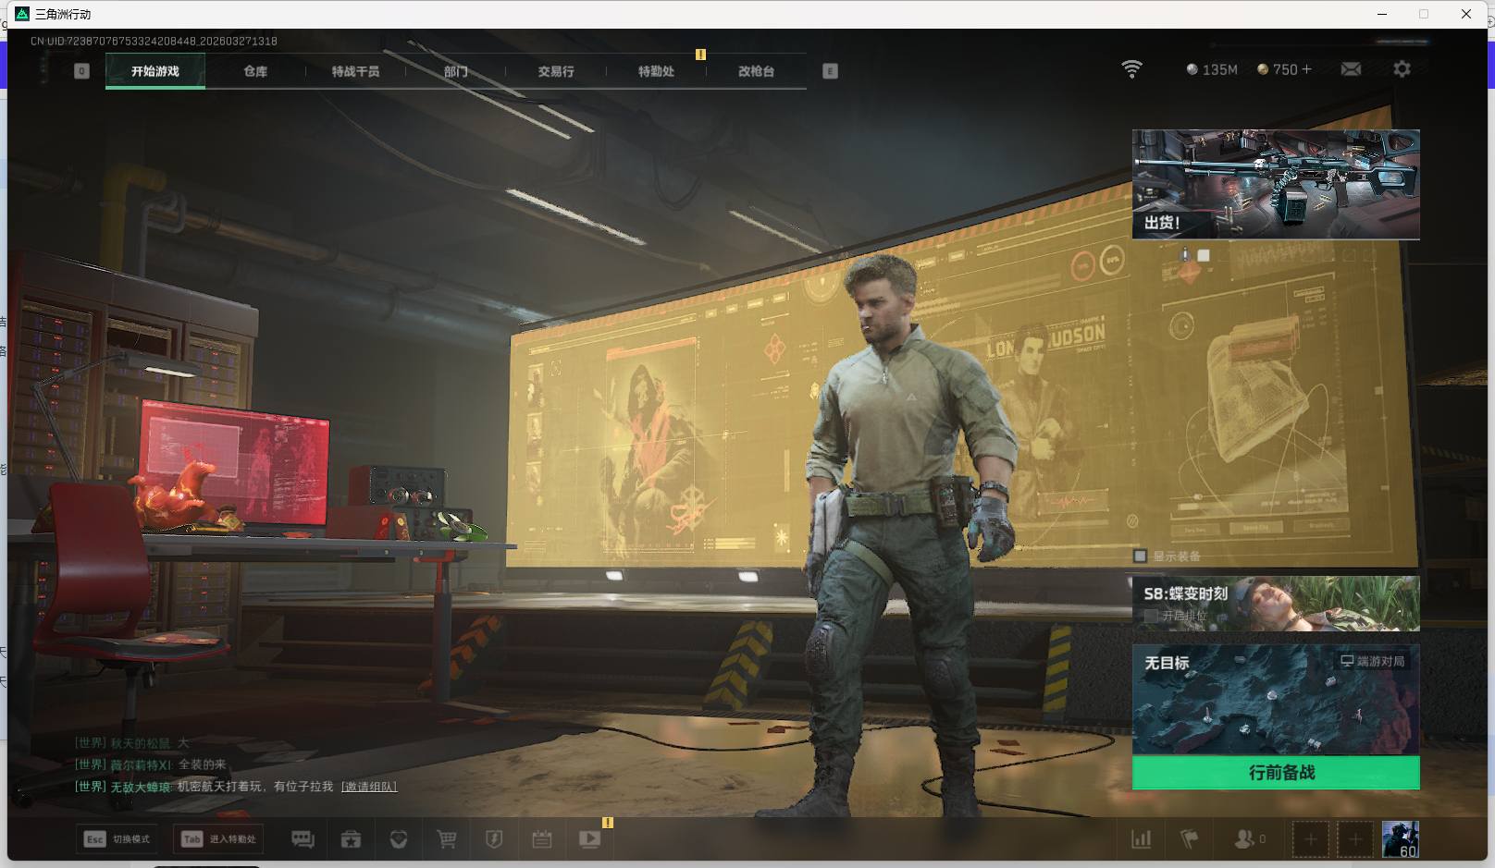The width and height of the screenshot is (1495, 868).
Task: Open the S8:蝶变时刻 season banner
Action: click(x=1276, y=604)
